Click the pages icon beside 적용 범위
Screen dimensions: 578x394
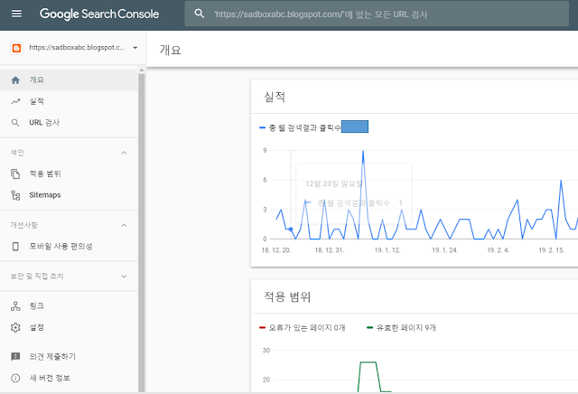click(x=15, y=174)
